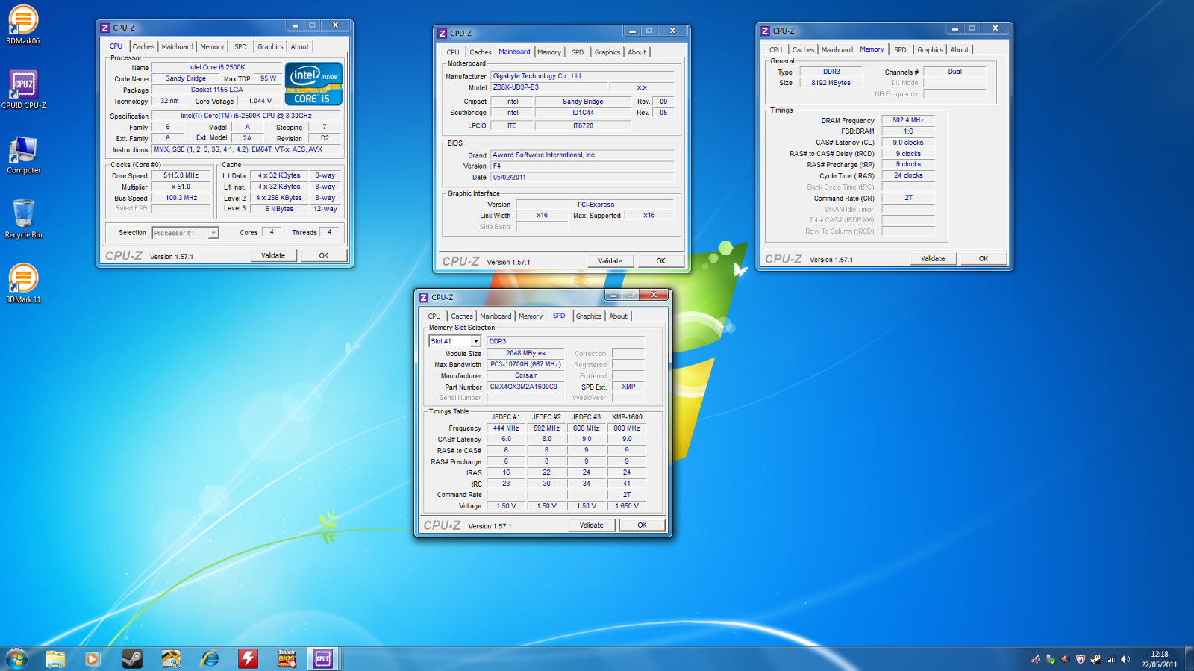Click the Z title icon of the Memory CPU-Z window

[765, 31]
